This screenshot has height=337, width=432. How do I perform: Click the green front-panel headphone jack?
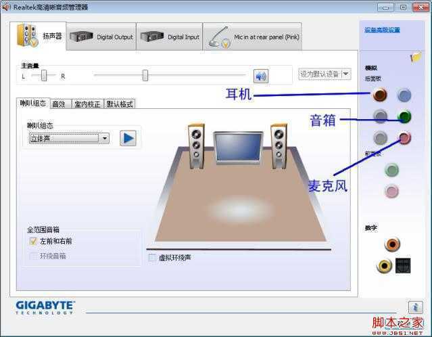point(391,170)
